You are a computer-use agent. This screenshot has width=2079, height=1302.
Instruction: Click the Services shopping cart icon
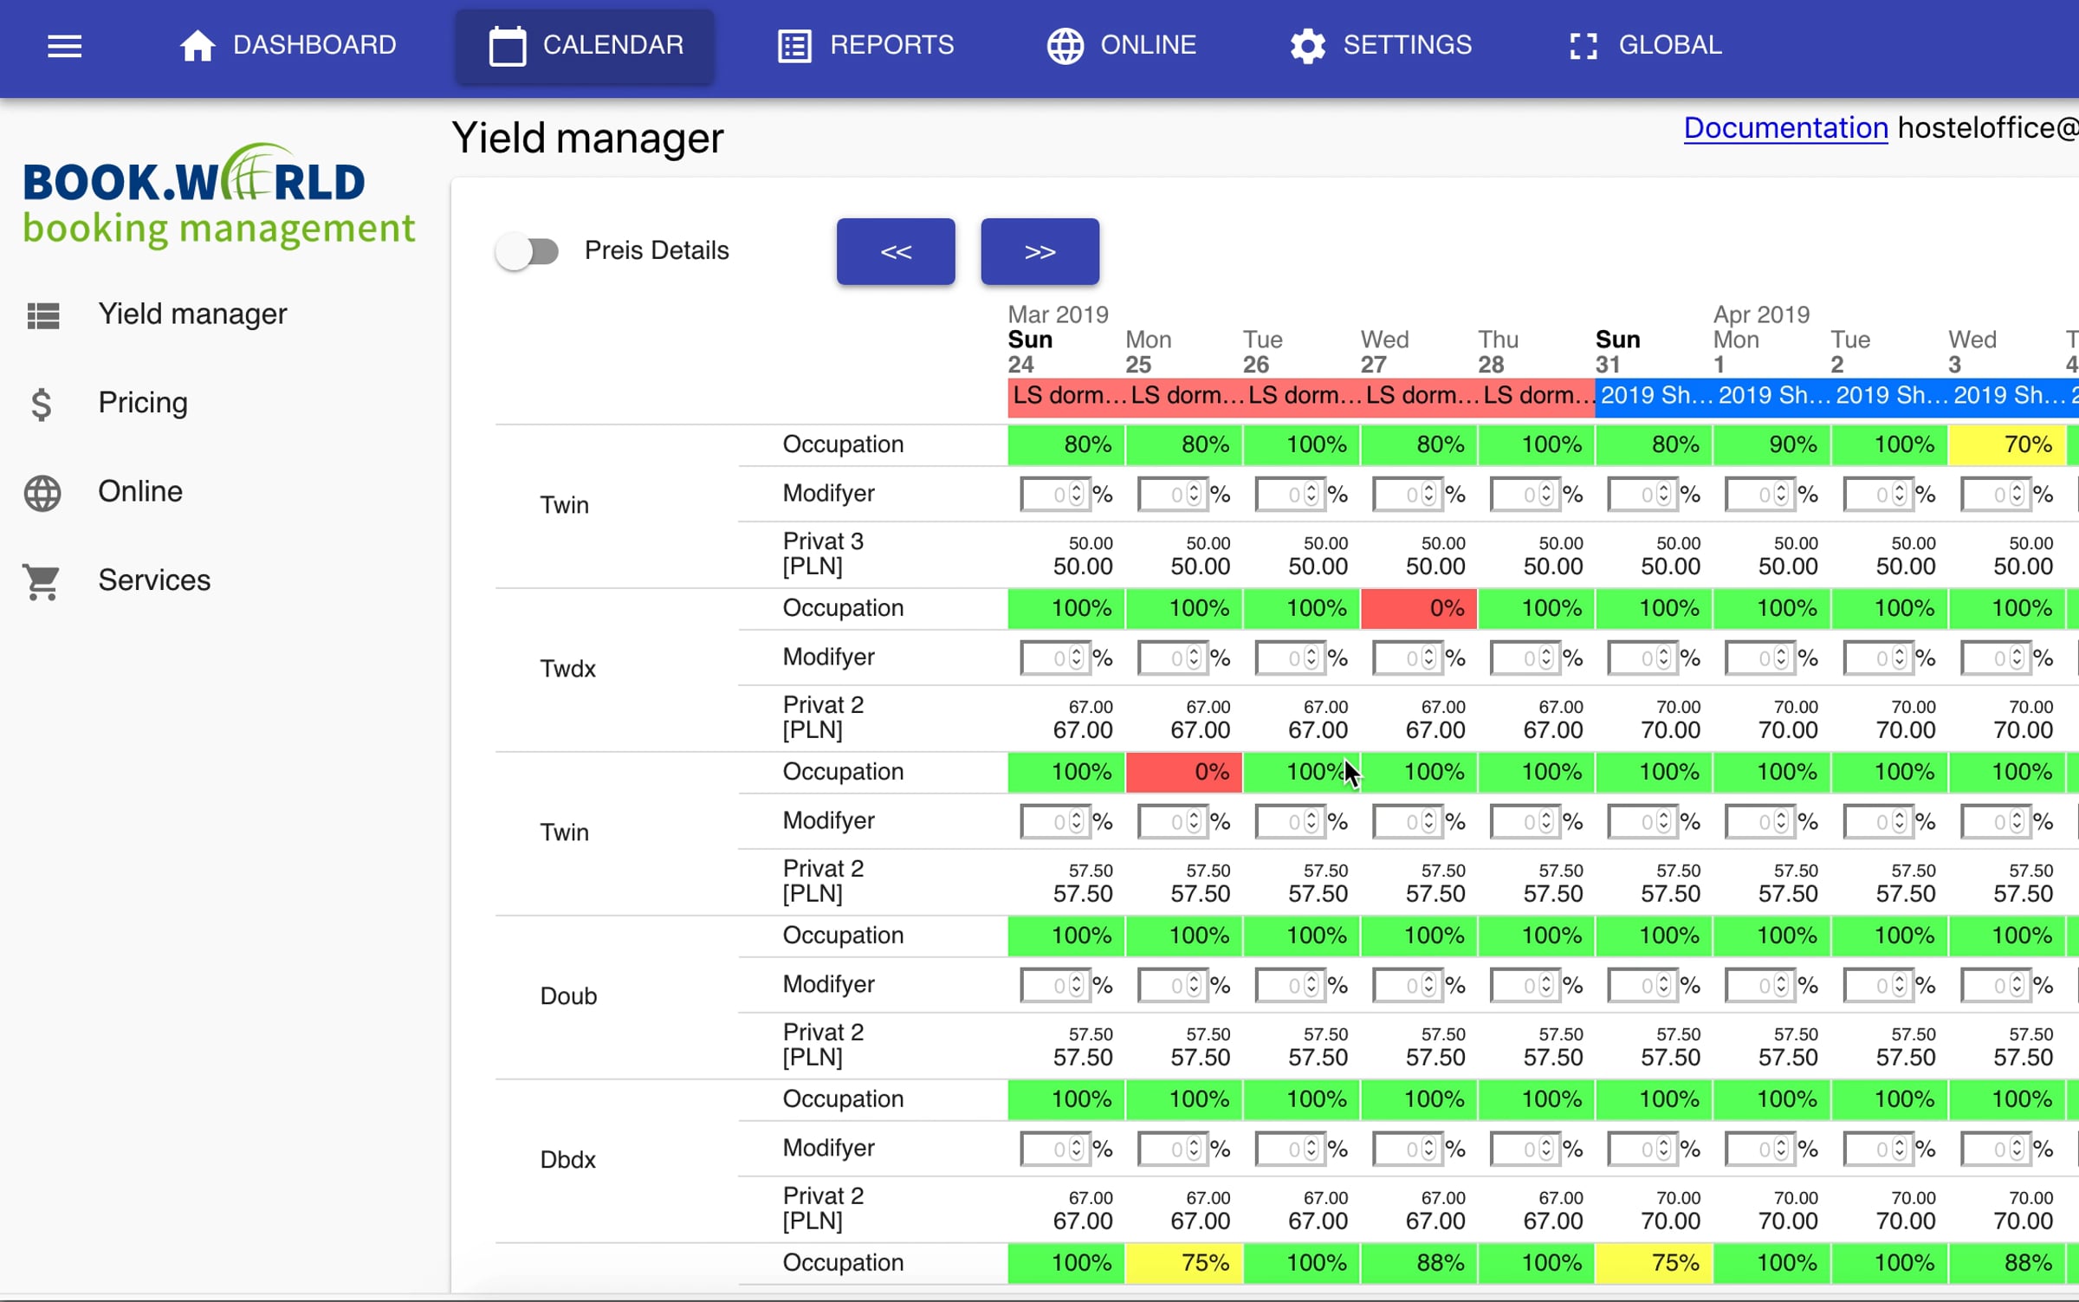[x=42, y=581]
